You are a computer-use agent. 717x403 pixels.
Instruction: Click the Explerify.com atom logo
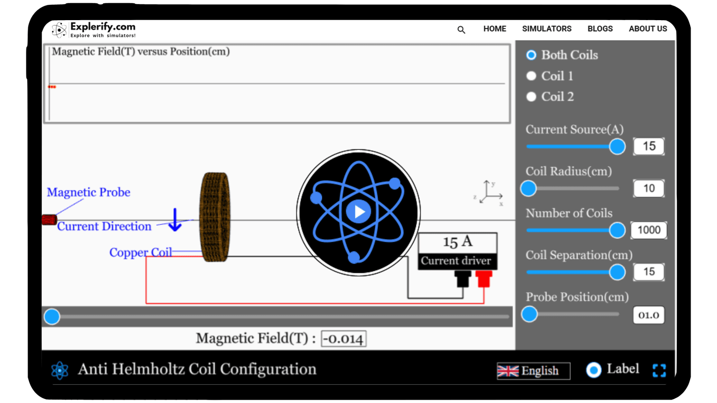click(59, 30)
